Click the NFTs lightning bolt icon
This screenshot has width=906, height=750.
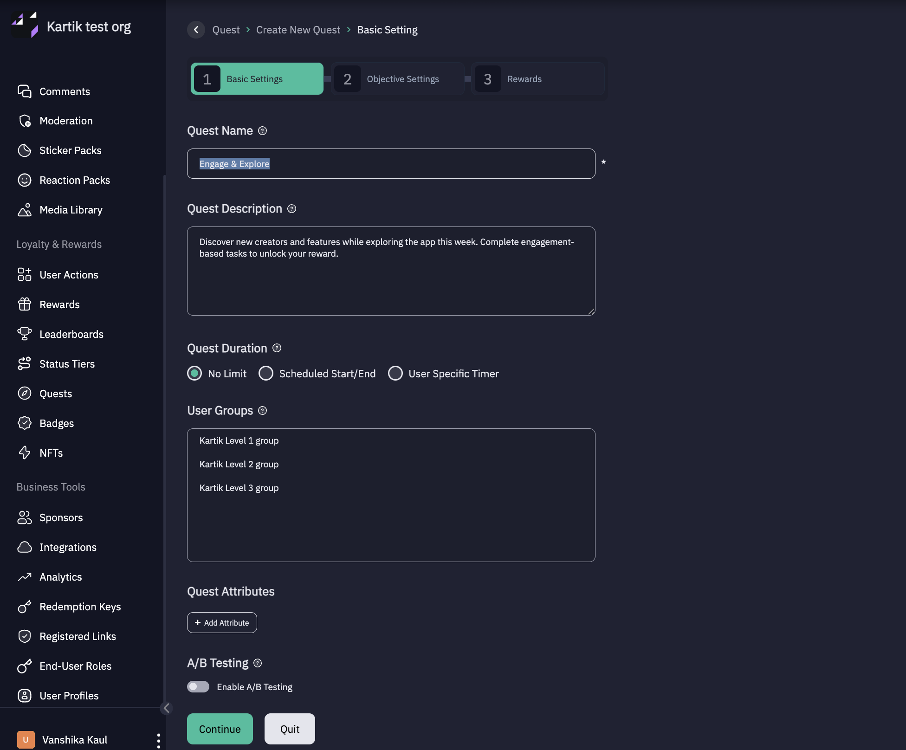click(x=24, y=453)
